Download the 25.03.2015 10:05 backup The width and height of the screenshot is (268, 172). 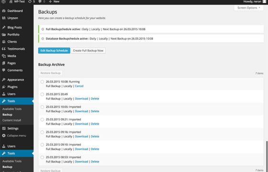(81, 111)
